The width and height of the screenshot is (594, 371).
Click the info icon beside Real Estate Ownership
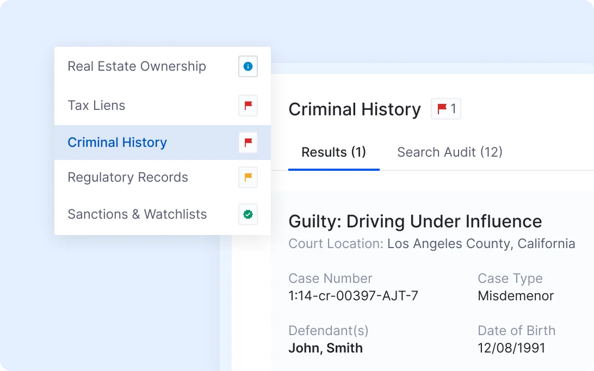(248, 66)
